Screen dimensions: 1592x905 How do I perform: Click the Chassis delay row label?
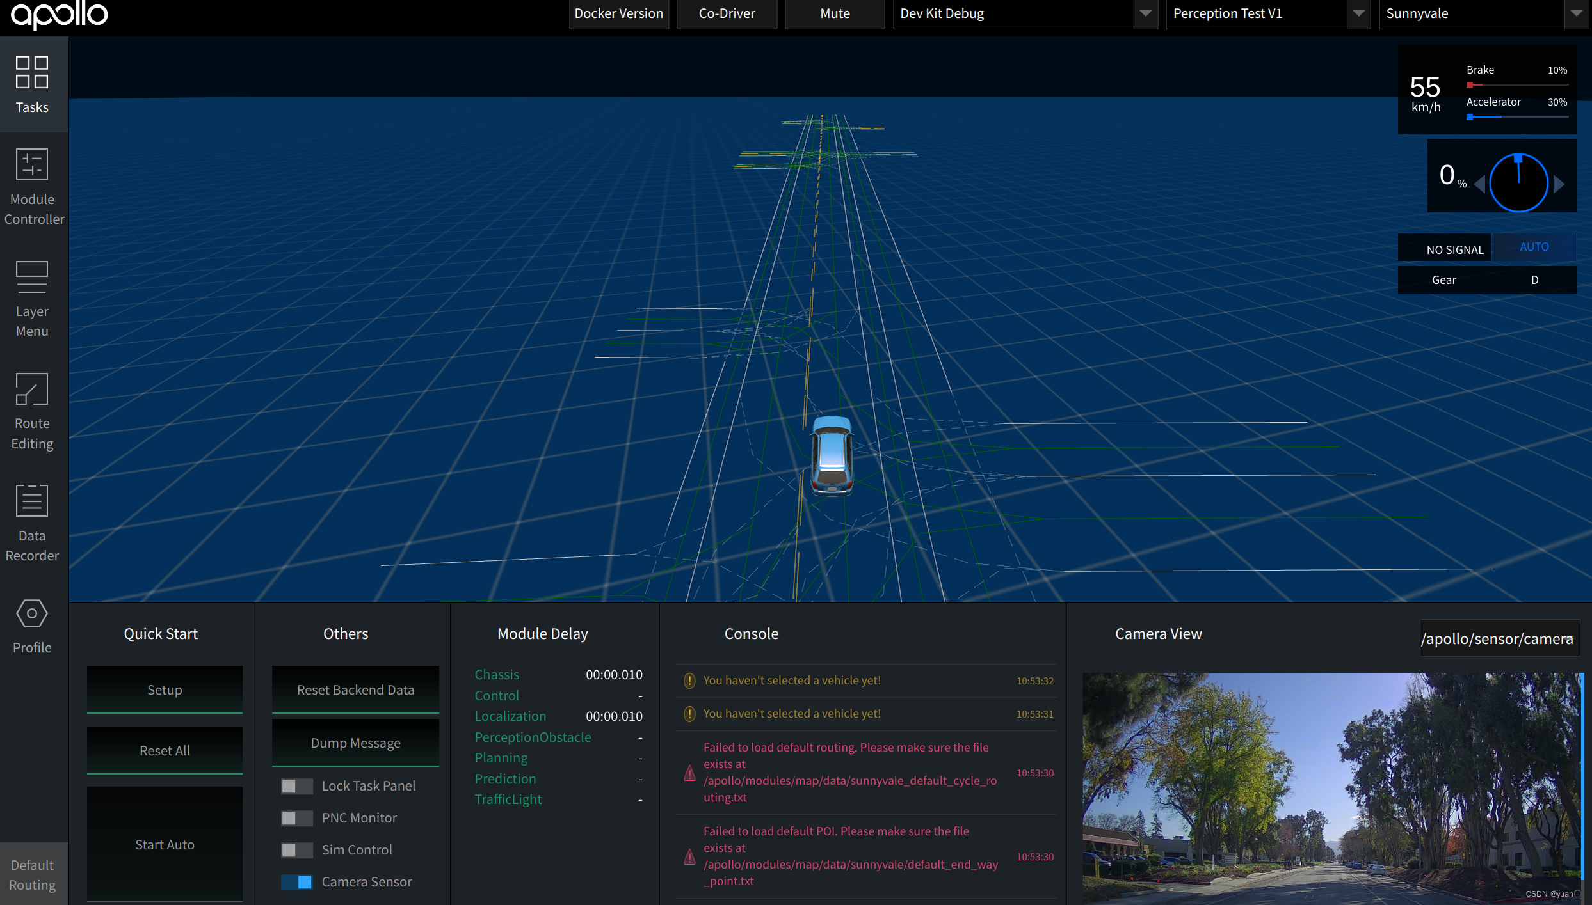pos(497,675)
